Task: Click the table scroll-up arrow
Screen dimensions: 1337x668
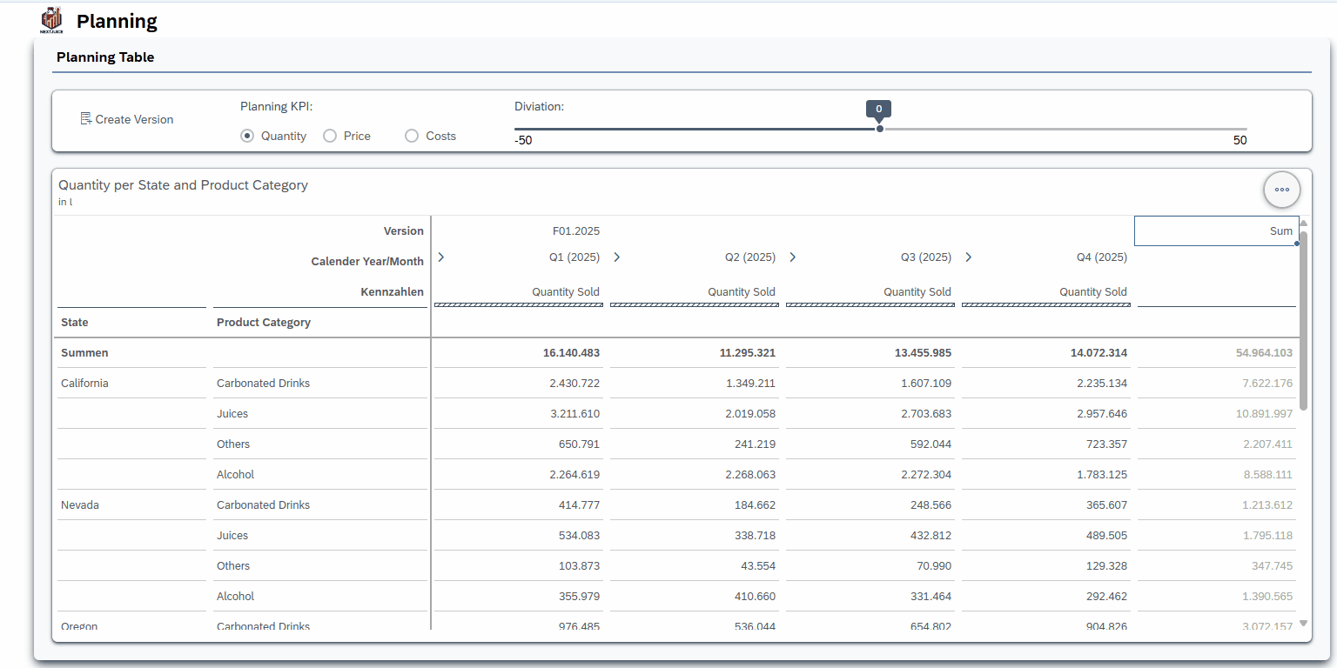Action: pos(1303,224)
